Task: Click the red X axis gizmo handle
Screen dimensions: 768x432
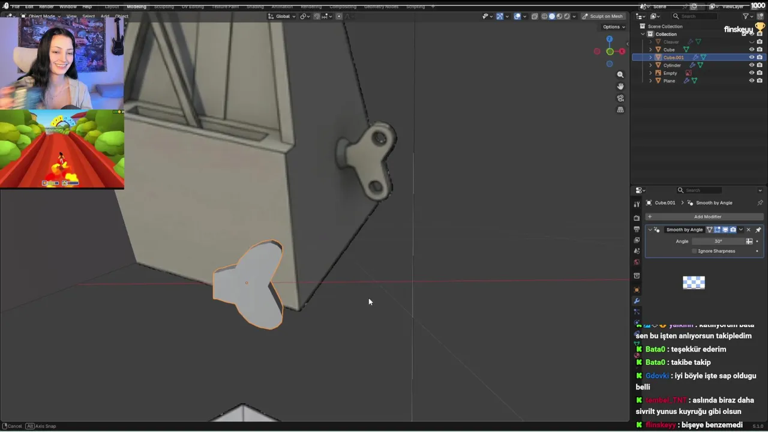Action: point(622,51)
